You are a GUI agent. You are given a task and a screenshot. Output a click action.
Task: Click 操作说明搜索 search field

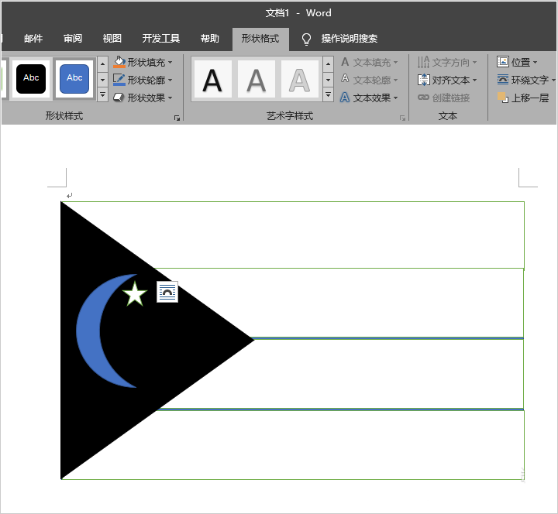(349, 39)
